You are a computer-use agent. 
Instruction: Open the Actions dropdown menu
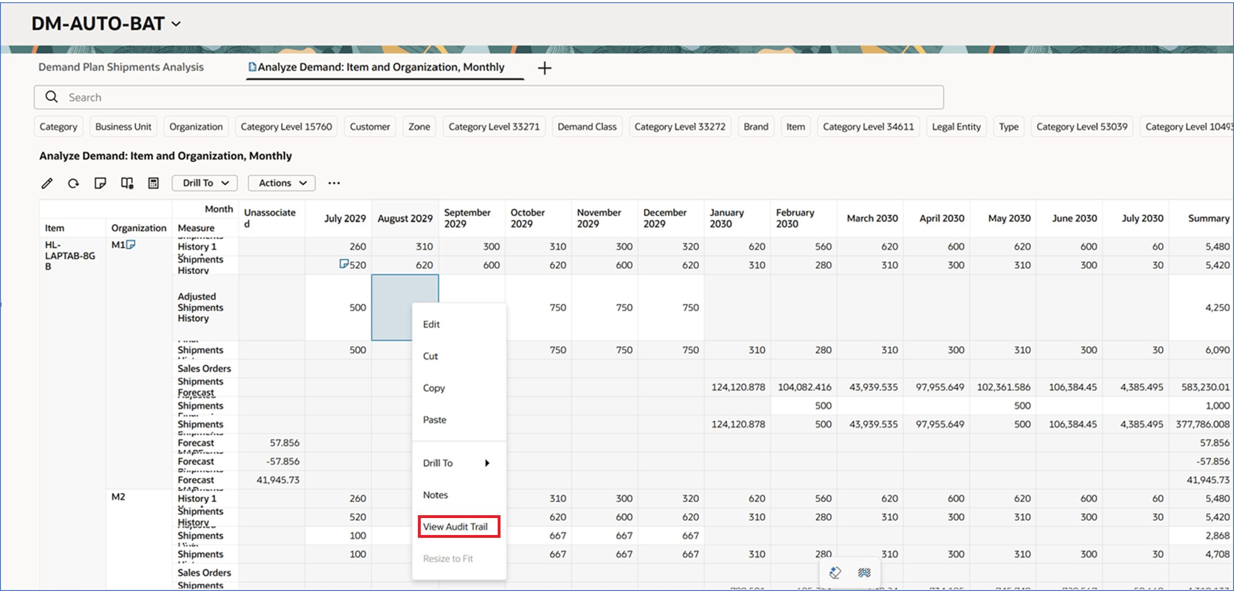tap(282, 183)
